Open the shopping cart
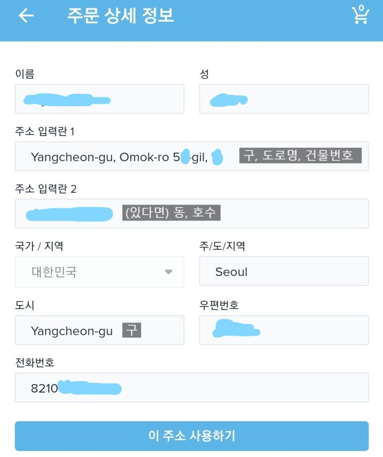This screenshot has height=457, width=383. 360,15
